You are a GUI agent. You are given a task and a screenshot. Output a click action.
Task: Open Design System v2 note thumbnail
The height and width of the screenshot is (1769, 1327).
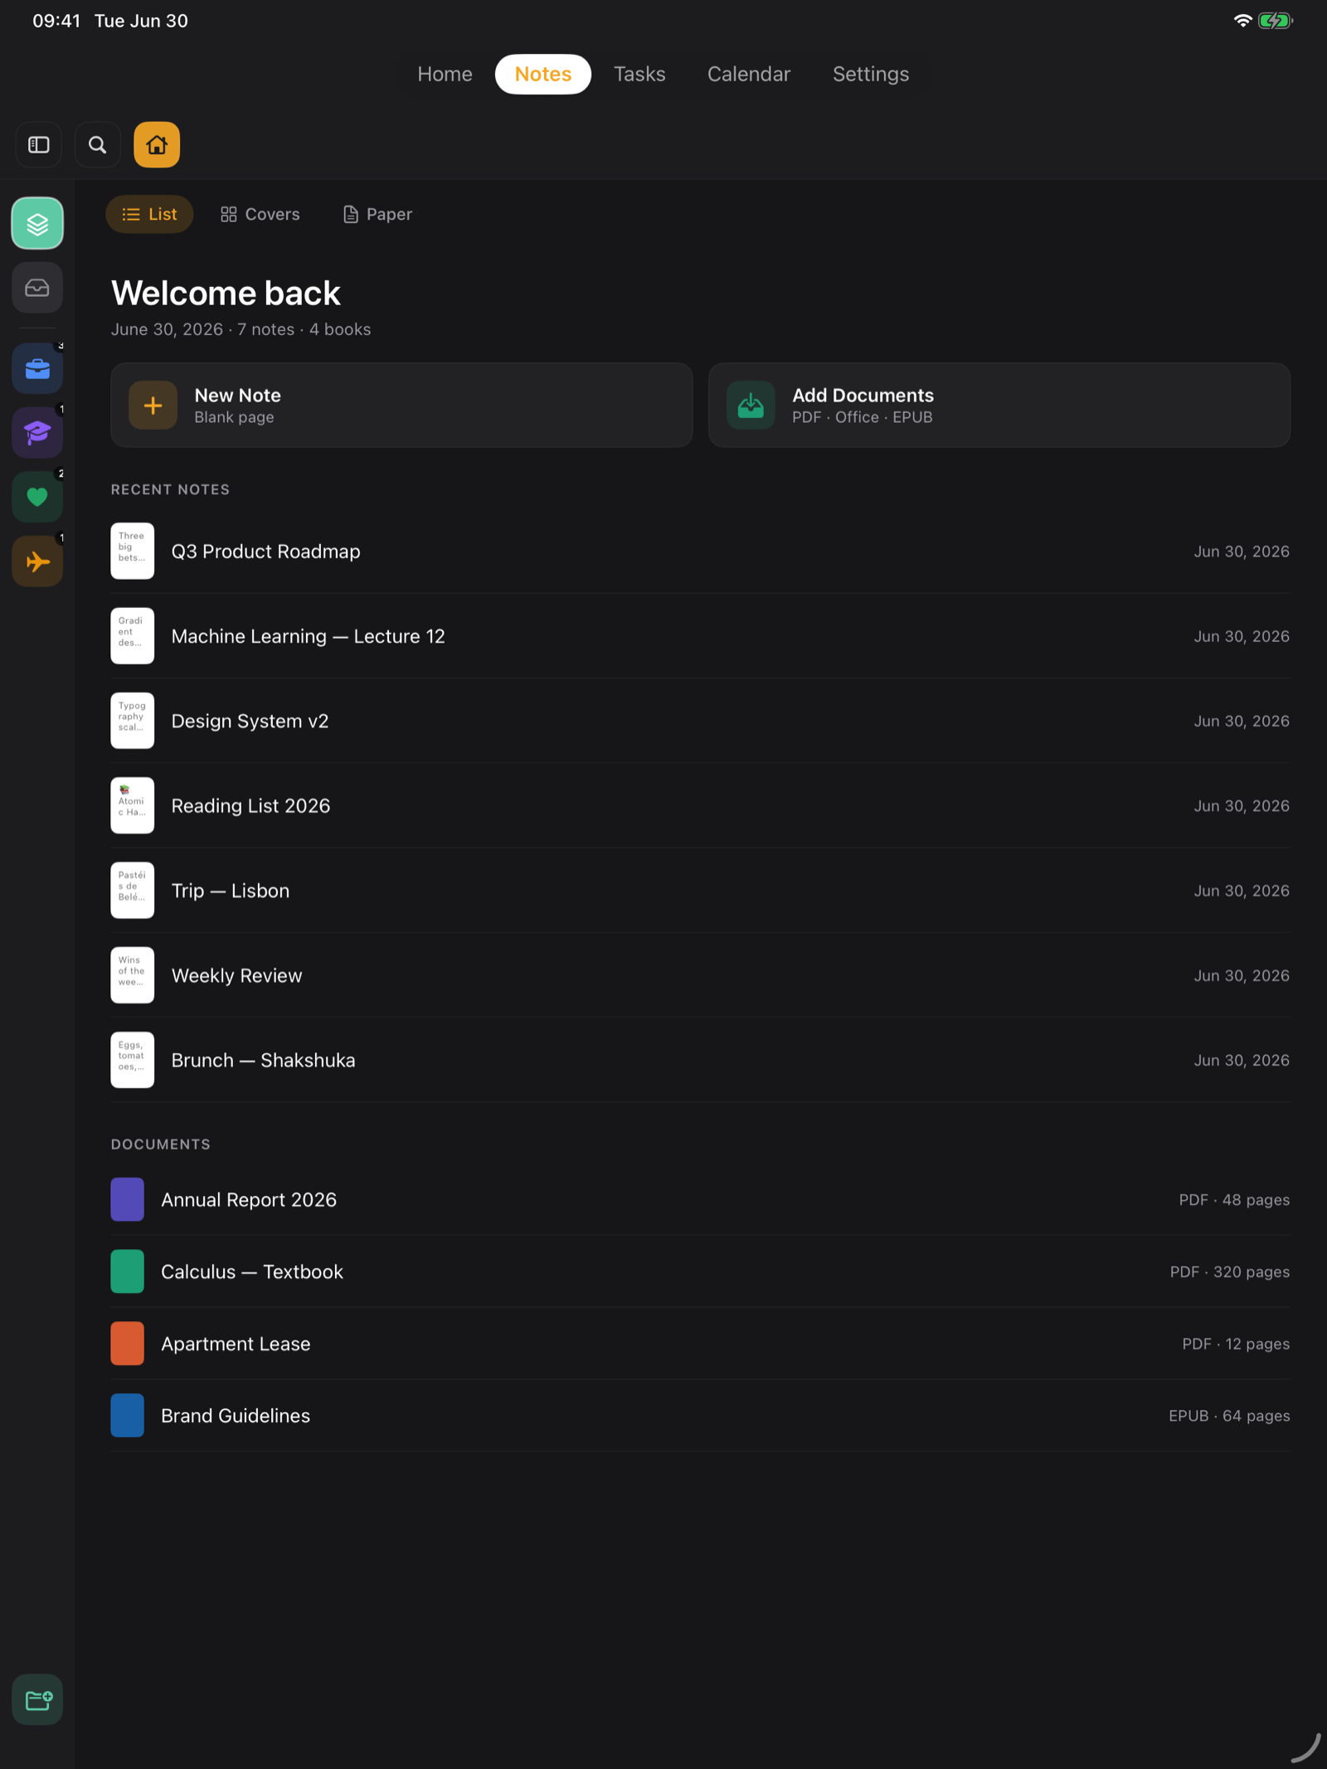[133, 721]
